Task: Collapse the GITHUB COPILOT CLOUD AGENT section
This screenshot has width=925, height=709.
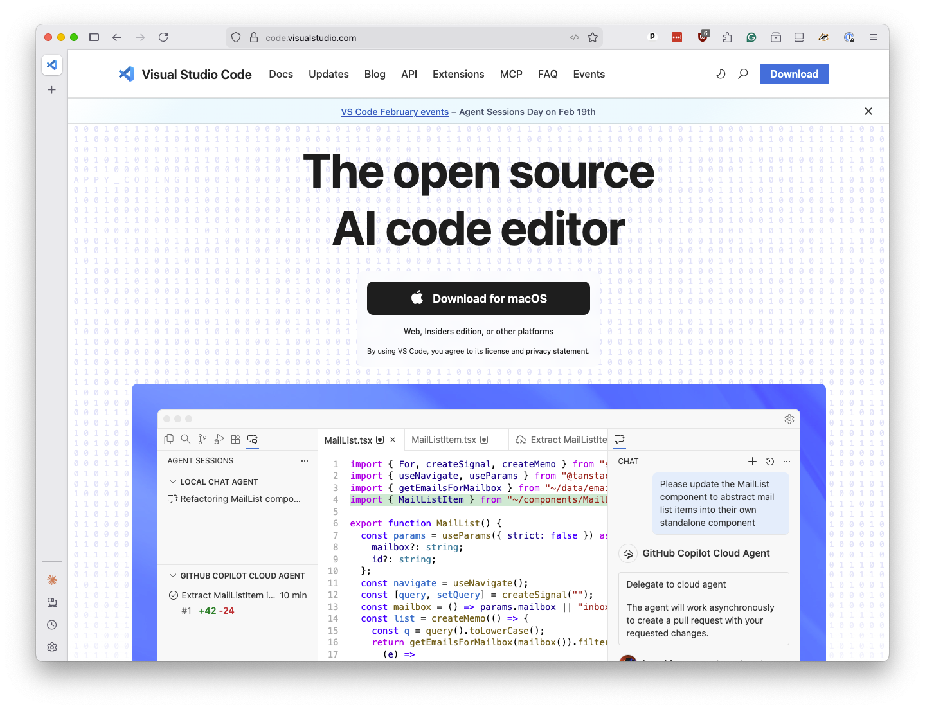Action: (x=172, y=575)
